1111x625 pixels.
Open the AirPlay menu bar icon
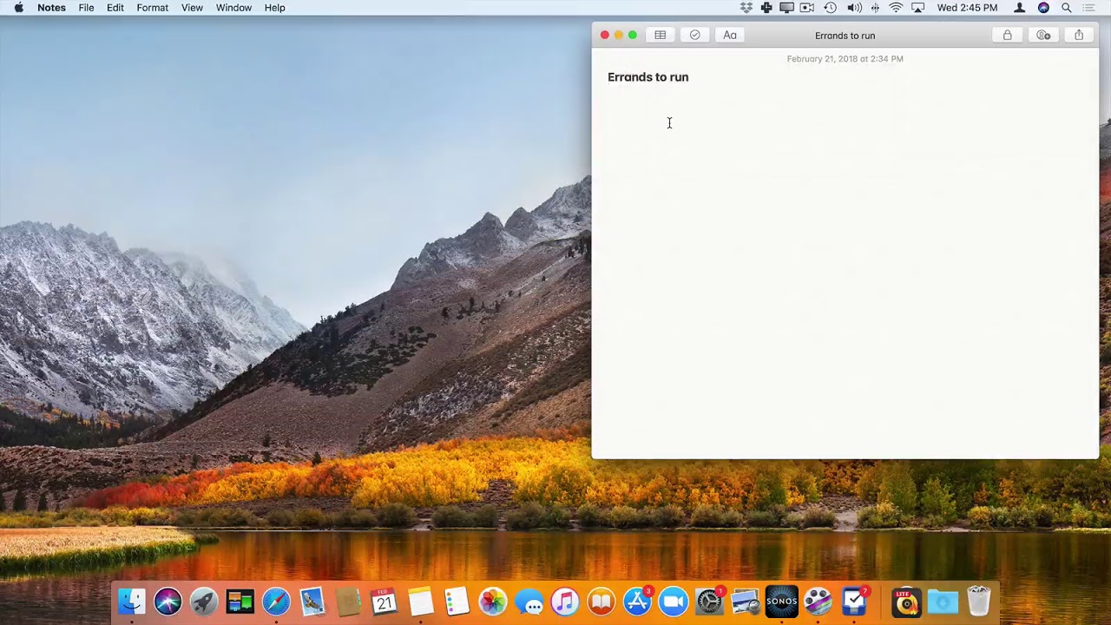pos(918,8)
